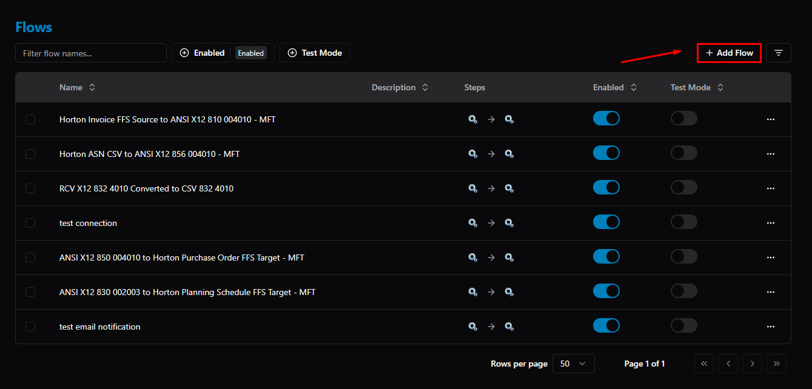812x389 pixels.
Task: Click second step gear icon of Horton ASN flow
Action: 509,154
